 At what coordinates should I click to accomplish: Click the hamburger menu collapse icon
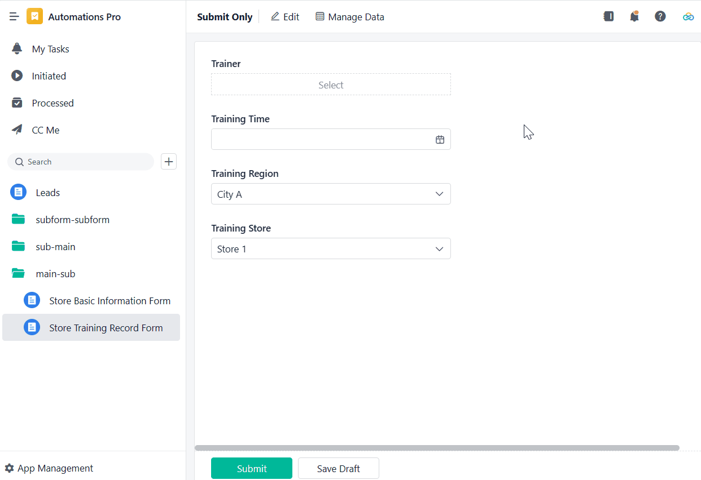click(14, 17)
